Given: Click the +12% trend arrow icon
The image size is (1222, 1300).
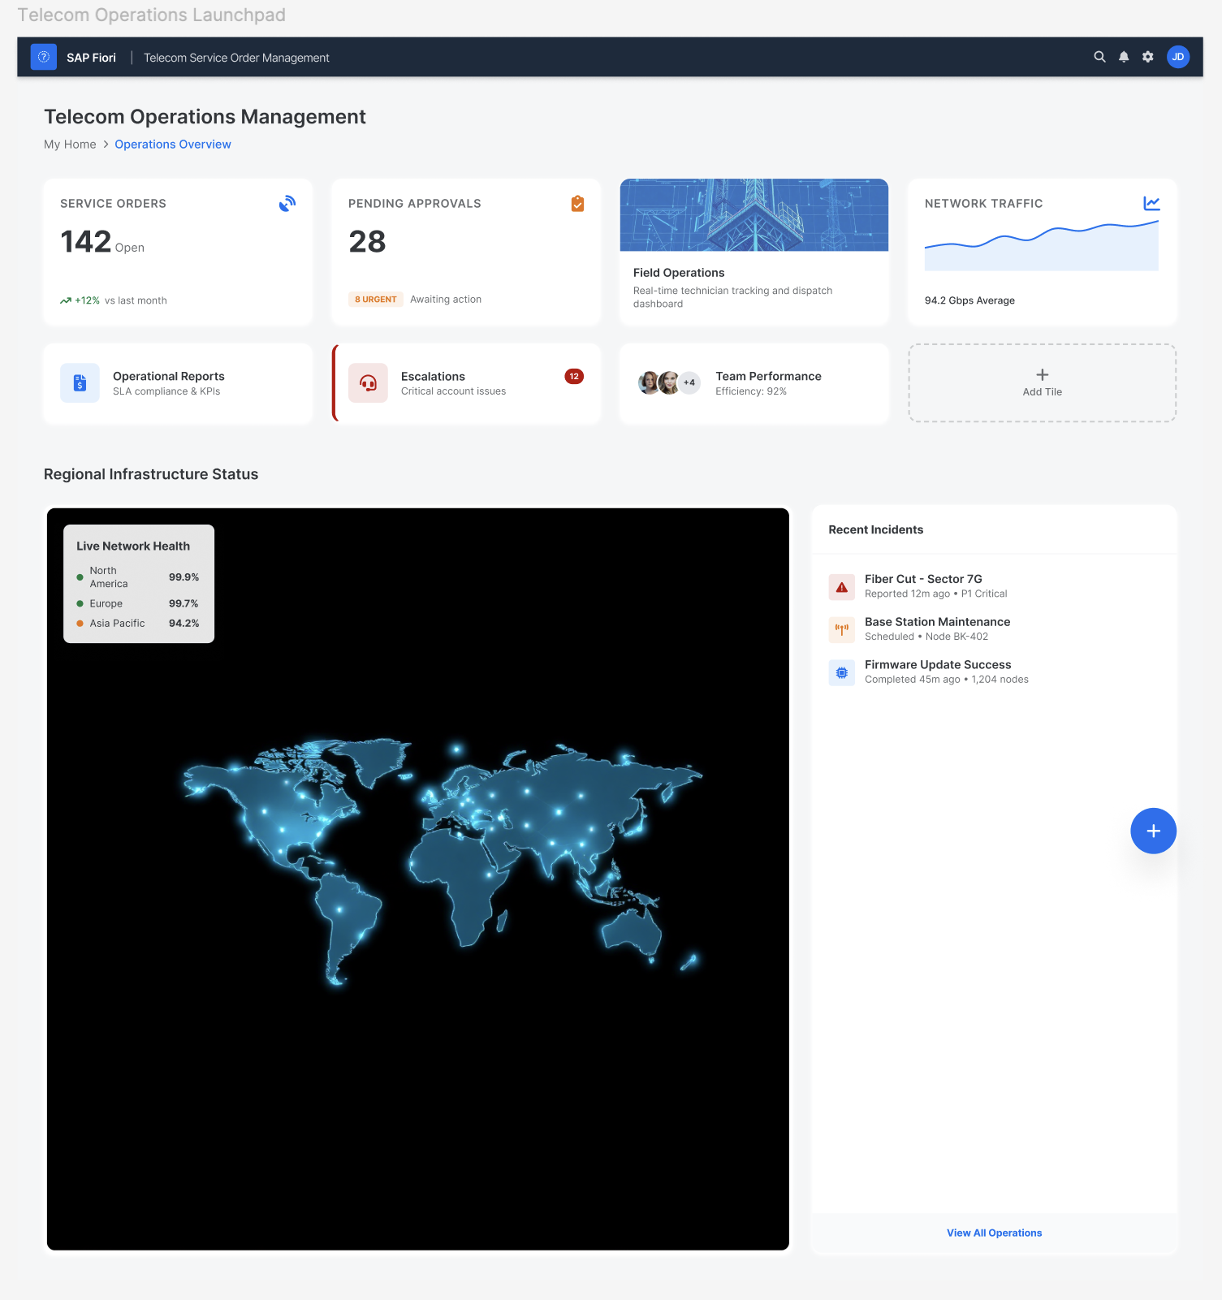Looking at the screenshot, I should coord(66,300).
